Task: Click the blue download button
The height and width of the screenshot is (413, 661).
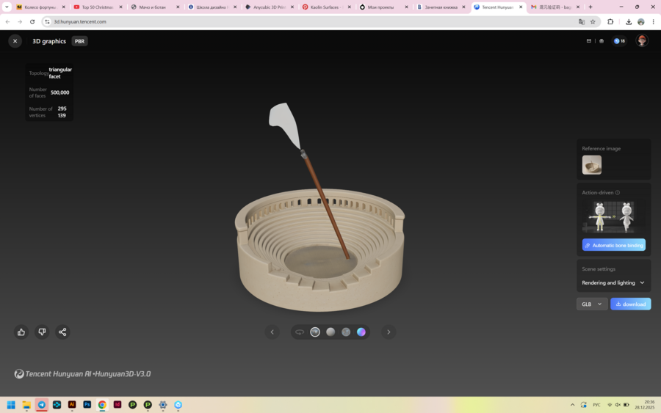Action: pos(630,304)
